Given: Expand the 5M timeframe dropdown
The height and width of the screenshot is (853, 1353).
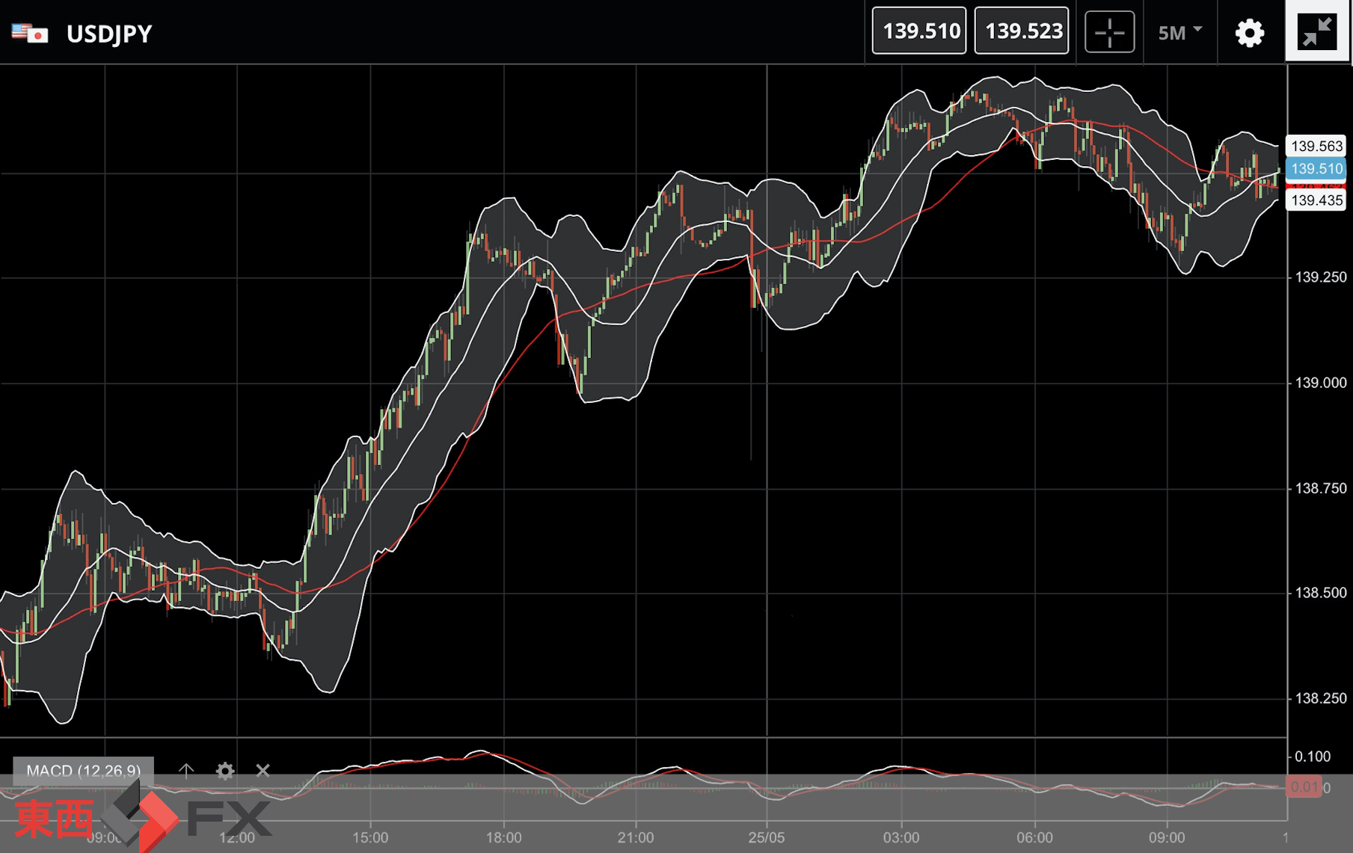Looking at the screenshot, I should click(1179, 33).
